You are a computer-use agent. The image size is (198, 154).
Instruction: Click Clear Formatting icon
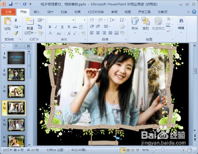coord(83,33)
